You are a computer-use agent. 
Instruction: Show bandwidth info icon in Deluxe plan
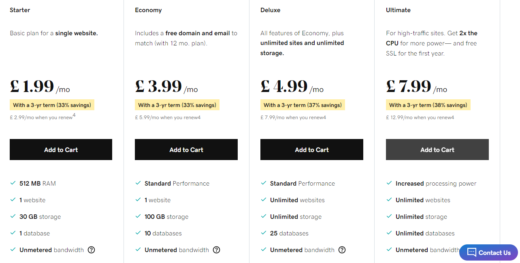tap(342, 250)
